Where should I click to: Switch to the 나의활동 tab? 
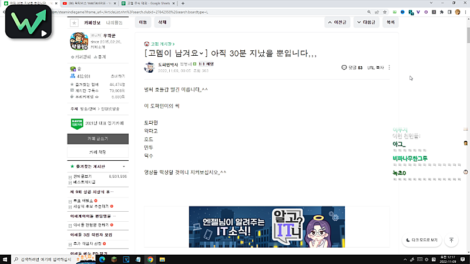coord(114,23)
